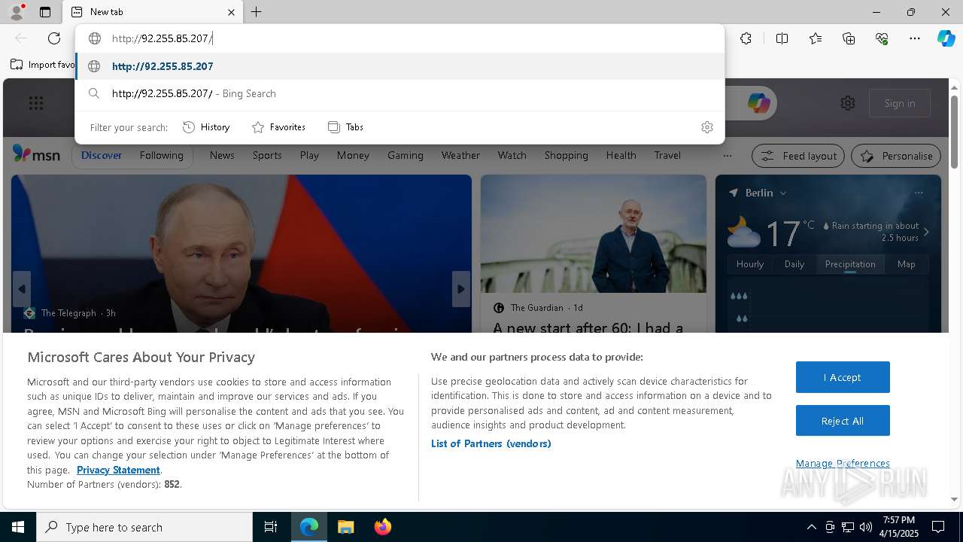Open Manage Preferences link

[843, 463]
